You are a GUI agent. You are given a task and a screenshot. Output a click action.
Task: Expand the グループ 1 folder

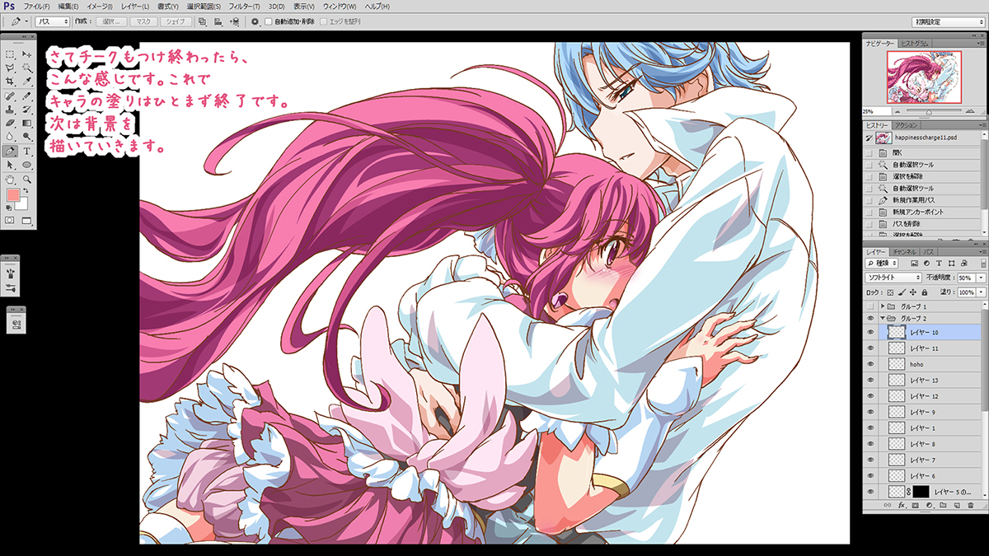(883, 306)
